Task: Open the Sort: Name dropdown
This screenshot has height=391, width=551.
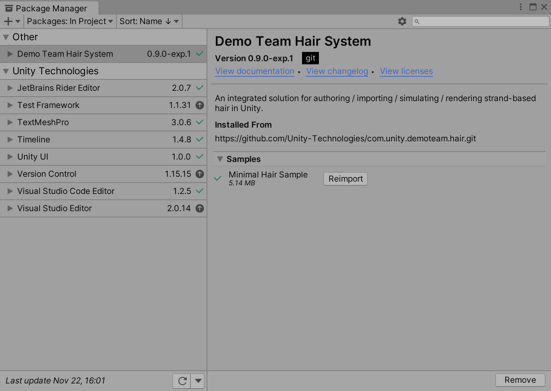Action: pyautogui.click(x=149, y=21)
